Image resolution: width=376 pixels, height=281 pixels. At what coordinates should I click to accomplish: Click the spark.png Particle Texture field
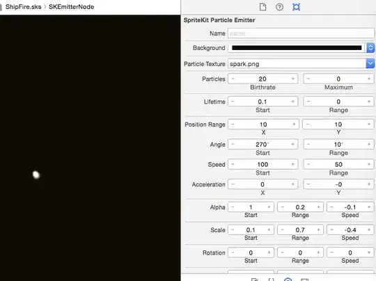point(297,64)
